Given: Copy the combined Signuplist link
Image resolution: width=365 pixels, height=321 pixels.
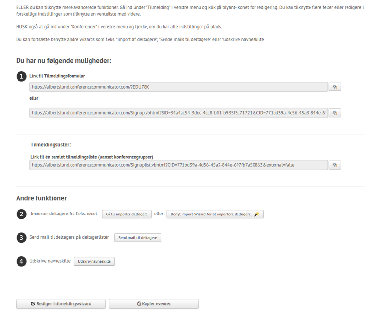Looking at the screenshot, I should pyautogui.click(x=335, y=165).
